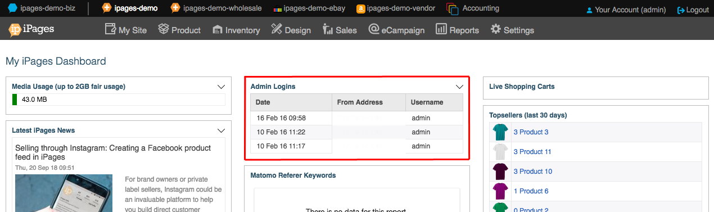Open the Inventory menu

coord(236,29)
